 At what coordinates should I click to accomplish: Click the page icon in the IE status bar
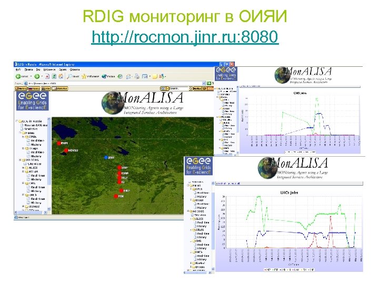(16, 217)
